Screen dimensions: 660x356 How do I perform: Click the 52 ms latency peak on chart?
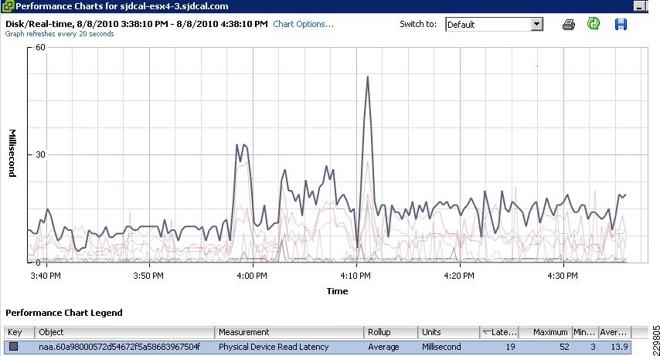[367, 77]
